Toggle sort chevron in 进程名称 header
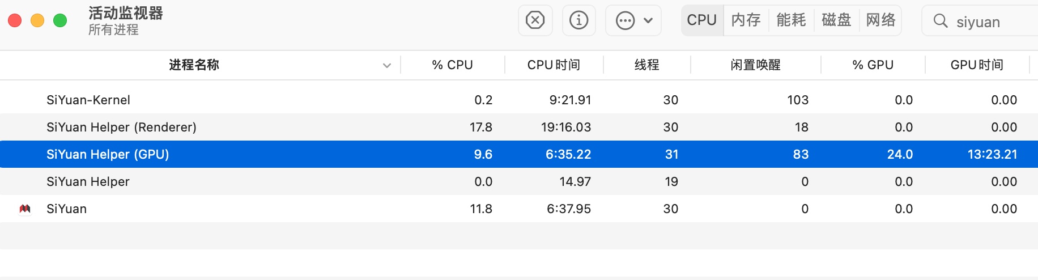Viewport: 1038px width, 280px height. pos(387,65)
